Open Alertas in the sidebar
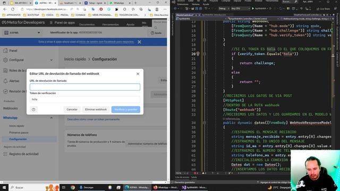Viewport: 340px width, 191px height. coord(14,81)
